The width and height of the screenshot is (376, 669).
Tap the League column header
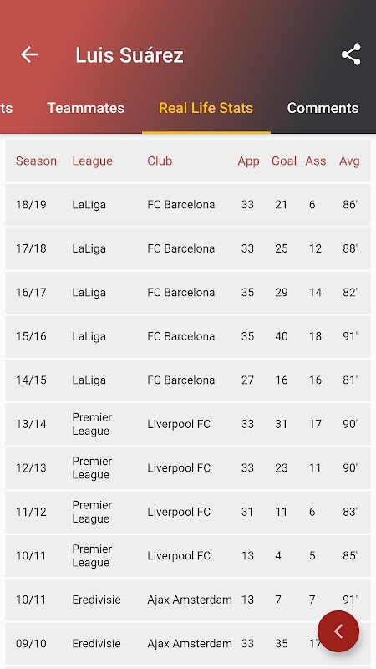[x=93, y=161]
